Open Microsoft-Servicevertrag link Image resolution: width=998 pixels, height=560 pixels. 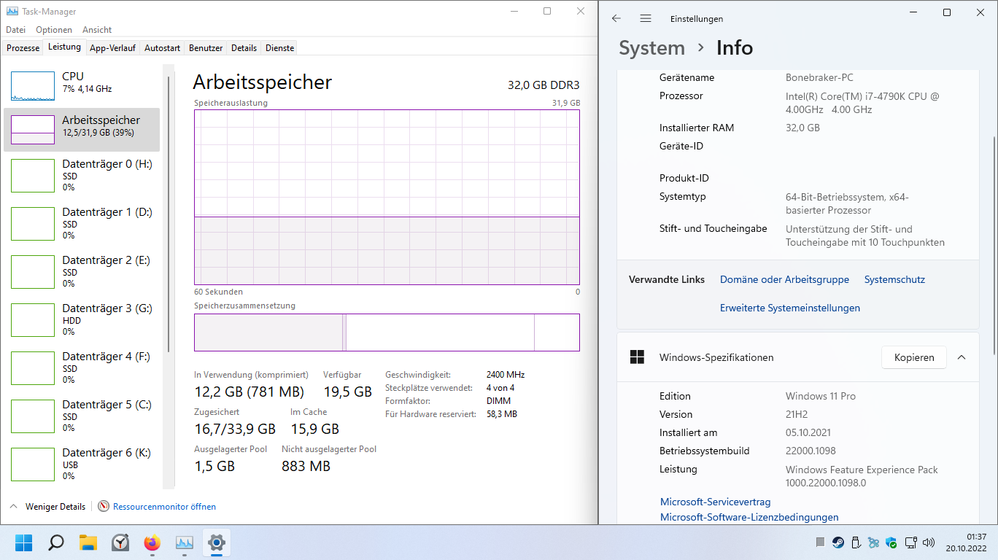click(715, 502)
